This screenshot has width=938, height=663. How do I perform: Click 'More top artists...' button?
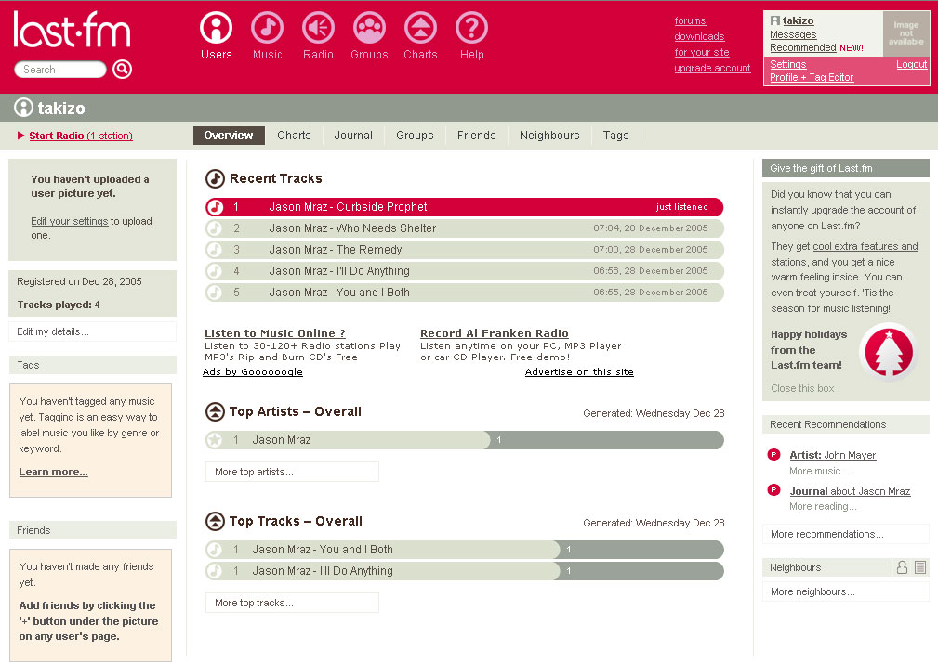[292, 472]
